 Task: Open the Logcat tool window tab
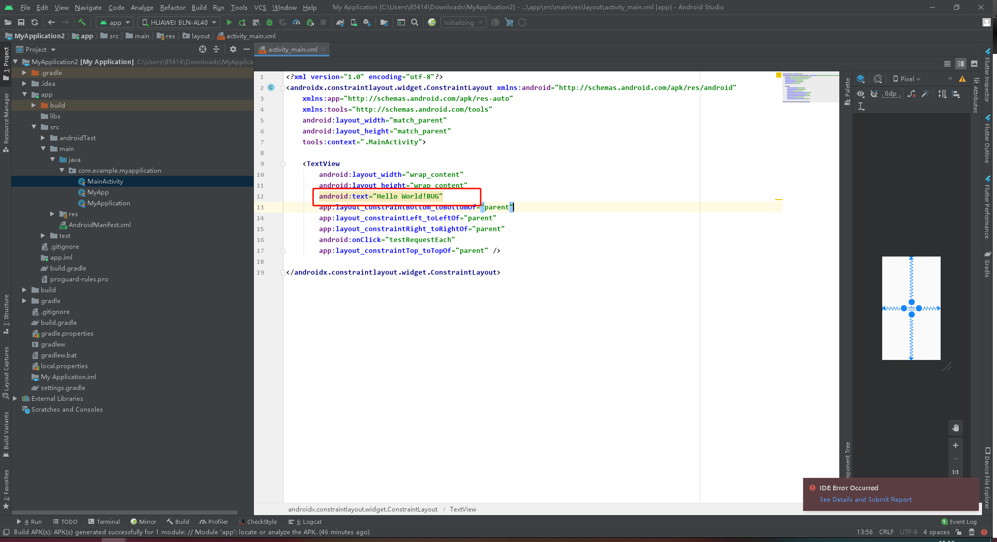(x=305, y=522)
